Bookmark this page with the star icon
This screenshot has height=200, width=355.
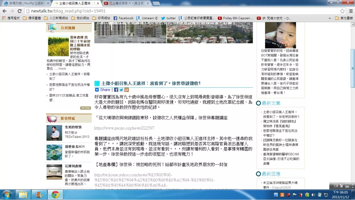pyautogui.click(x=342, y=11)
